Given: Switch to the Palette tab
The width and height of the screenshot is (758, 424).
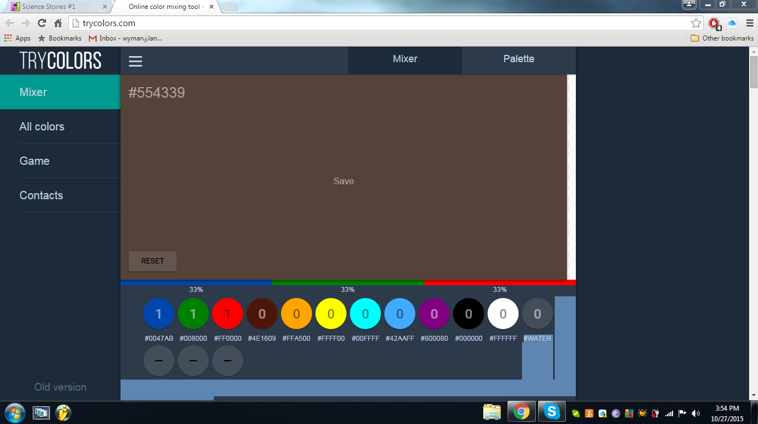Looking at the screenshot, I should 519,59.
